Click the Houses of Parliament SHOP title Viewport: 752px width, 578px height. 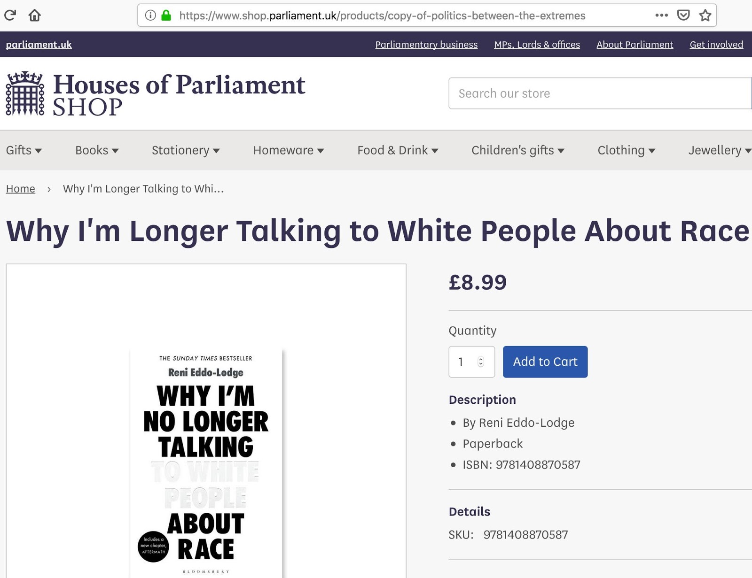[x=179, y=95]
